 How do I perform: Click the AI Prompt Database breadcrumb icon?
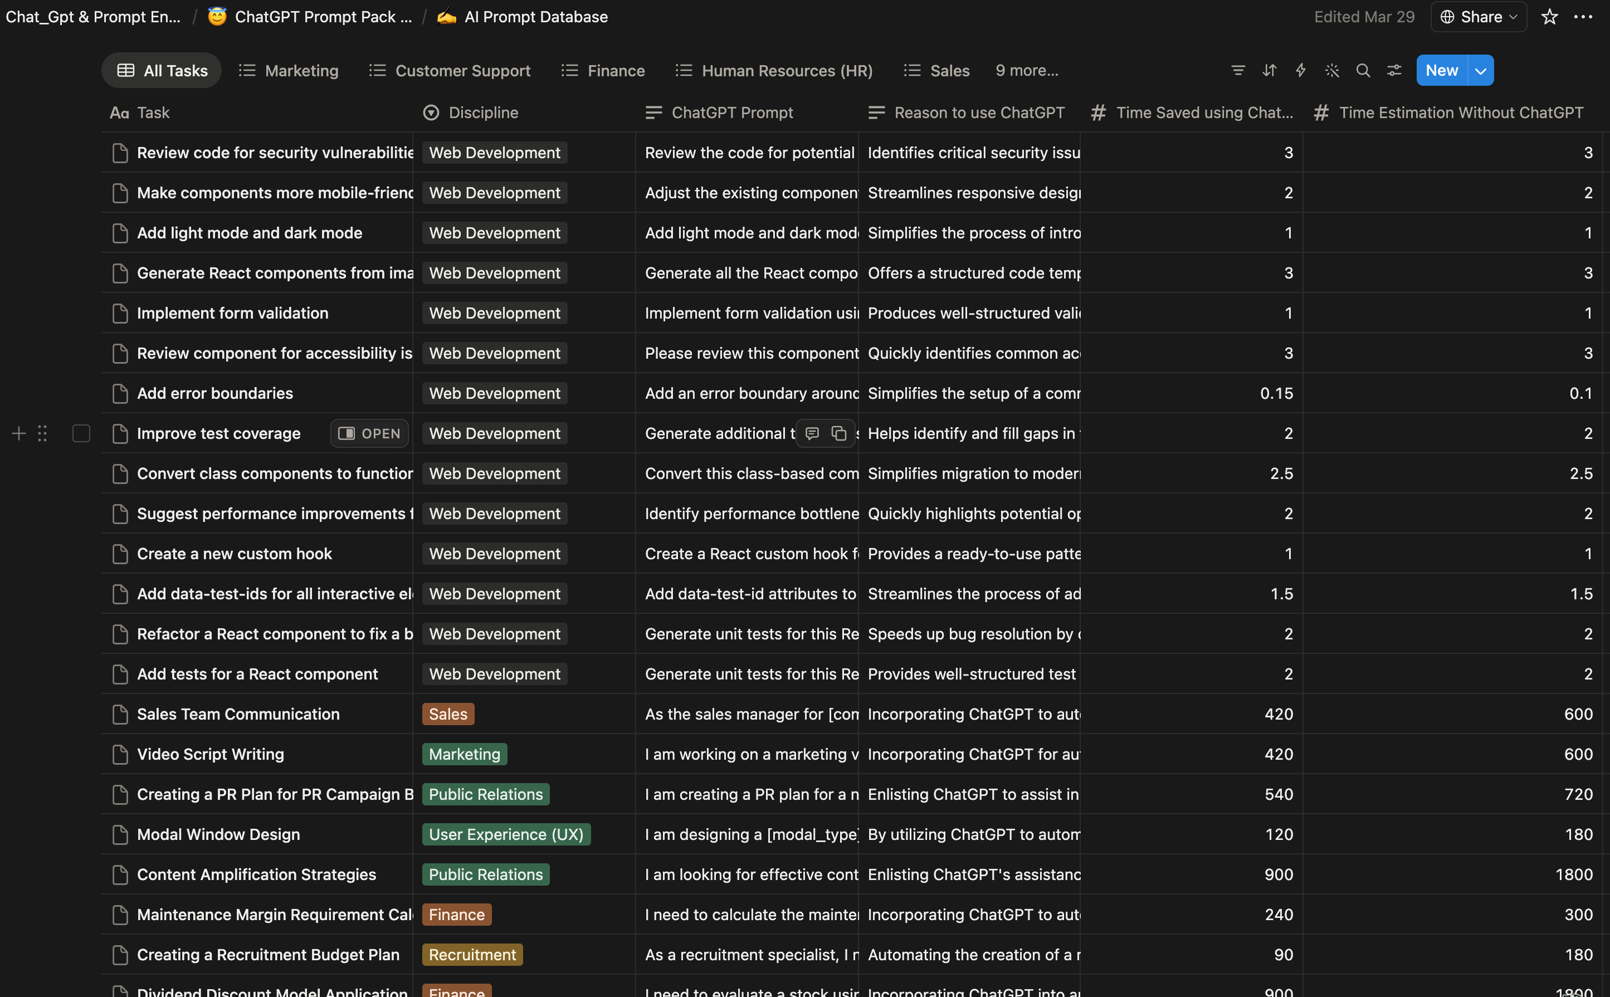click(x=447, y=17)
